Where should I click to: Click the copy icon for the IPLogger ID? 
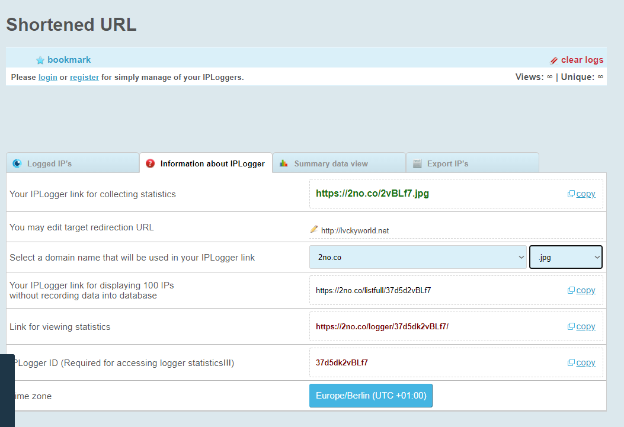click(x=571, y=363)
